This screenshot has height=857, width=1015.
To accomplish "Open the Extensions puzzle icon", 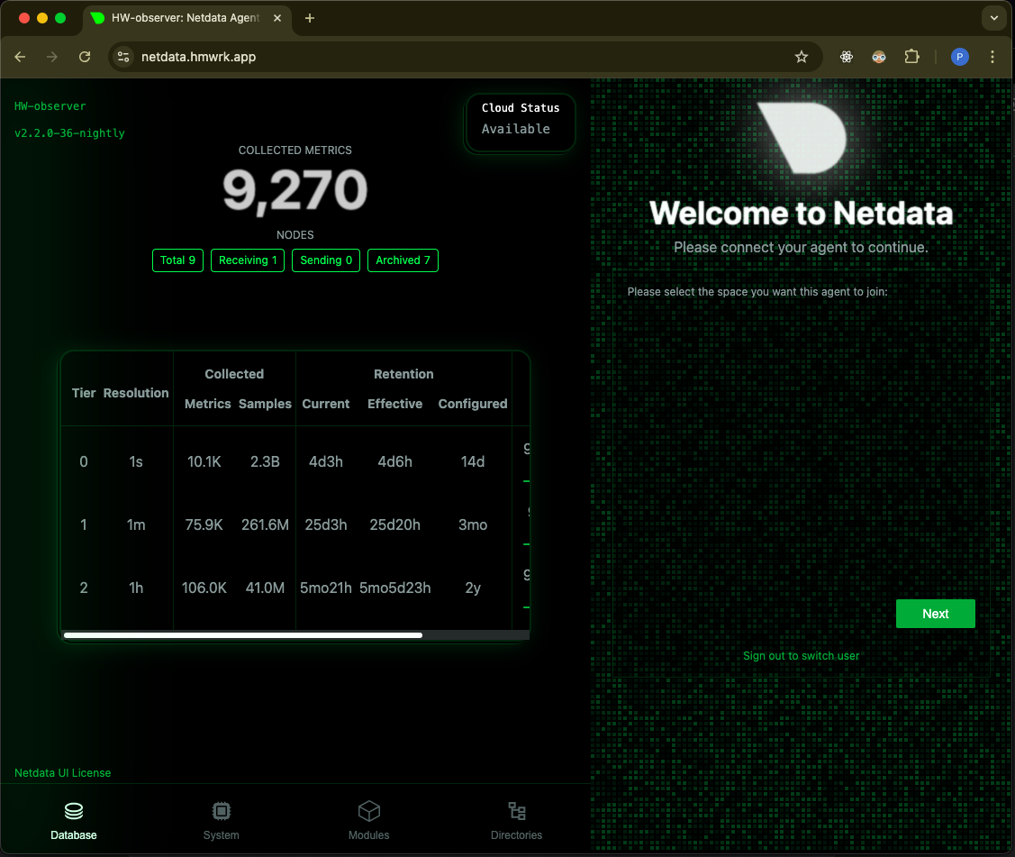I will [x=911, y=57].
